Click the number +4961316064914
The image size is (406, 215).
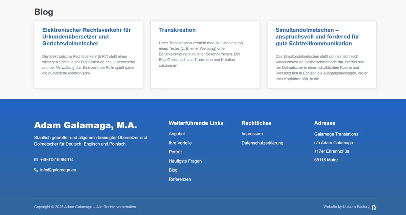pos(57,159)
